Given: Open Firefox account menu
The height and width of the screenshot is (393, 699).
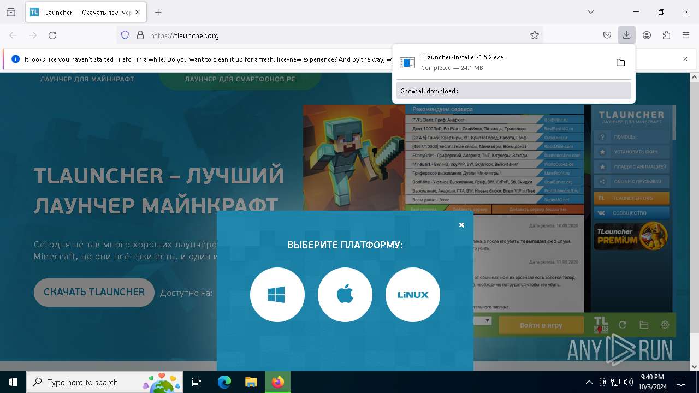Looking at the screenshot, I should [647, 35].
